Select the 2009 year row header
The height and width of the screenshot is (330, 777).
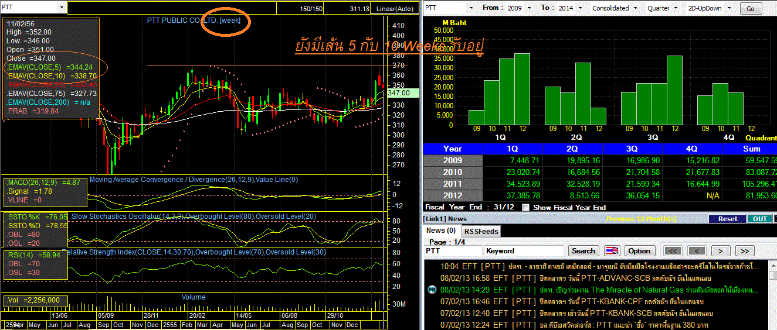(453, 160)
